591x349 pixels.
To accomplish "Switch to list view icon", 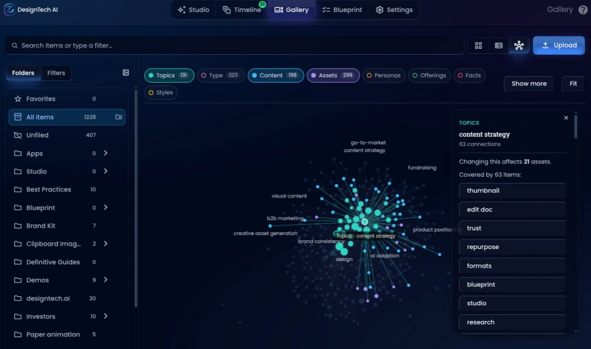I will [499, 45].
